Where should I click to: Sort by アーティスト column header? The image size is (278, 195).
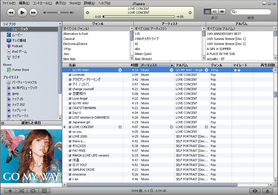157,65
